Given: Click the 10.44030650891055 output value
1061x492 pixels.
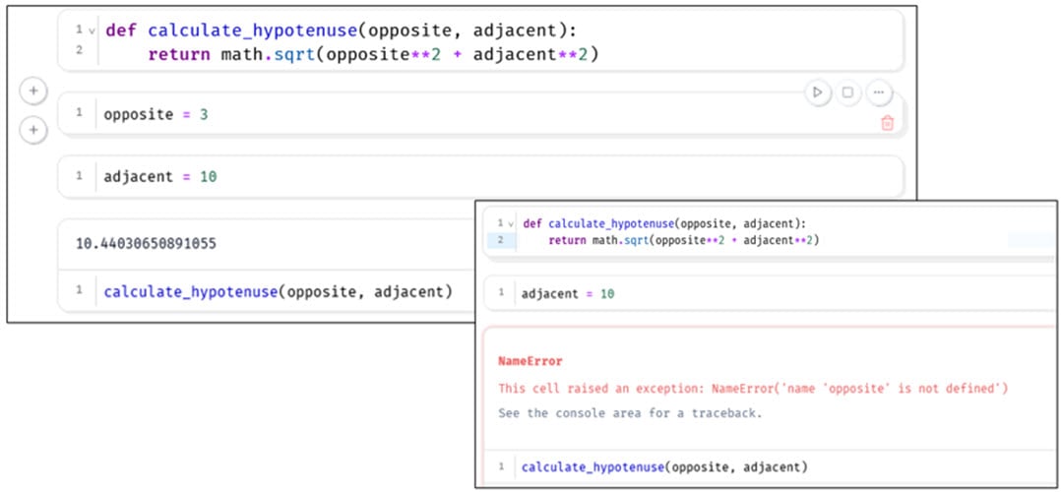Looking at the screenshot, I should 146,243.
